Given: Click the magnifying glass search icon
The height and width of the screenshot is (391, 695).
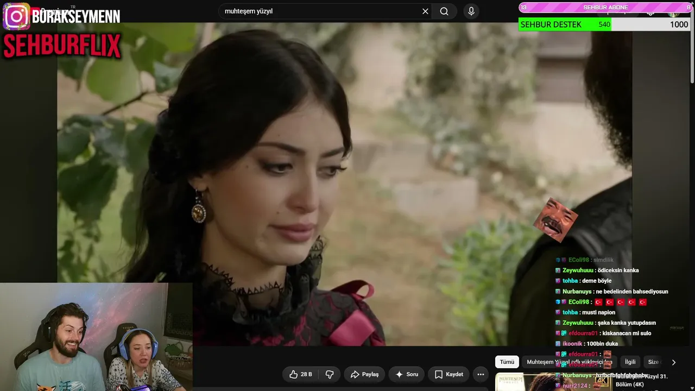Looking at the screenshot, I should click(444, 11).
